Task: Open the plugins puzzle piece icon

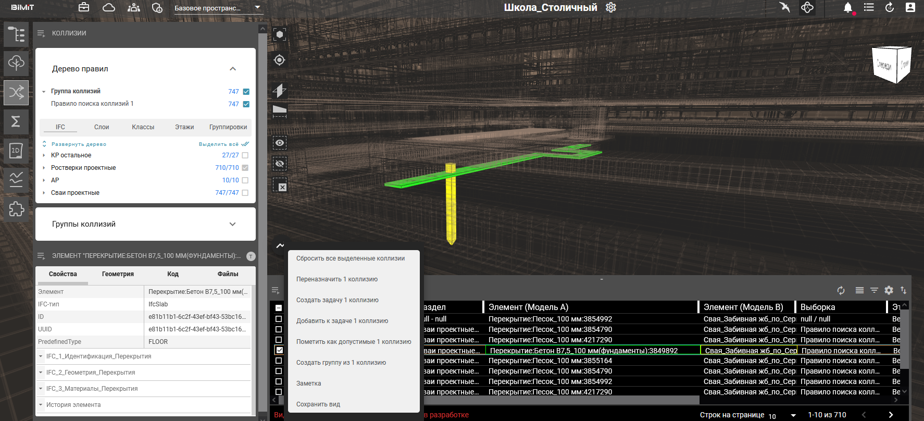Action: pyautogui.click(x=16, y=209)
